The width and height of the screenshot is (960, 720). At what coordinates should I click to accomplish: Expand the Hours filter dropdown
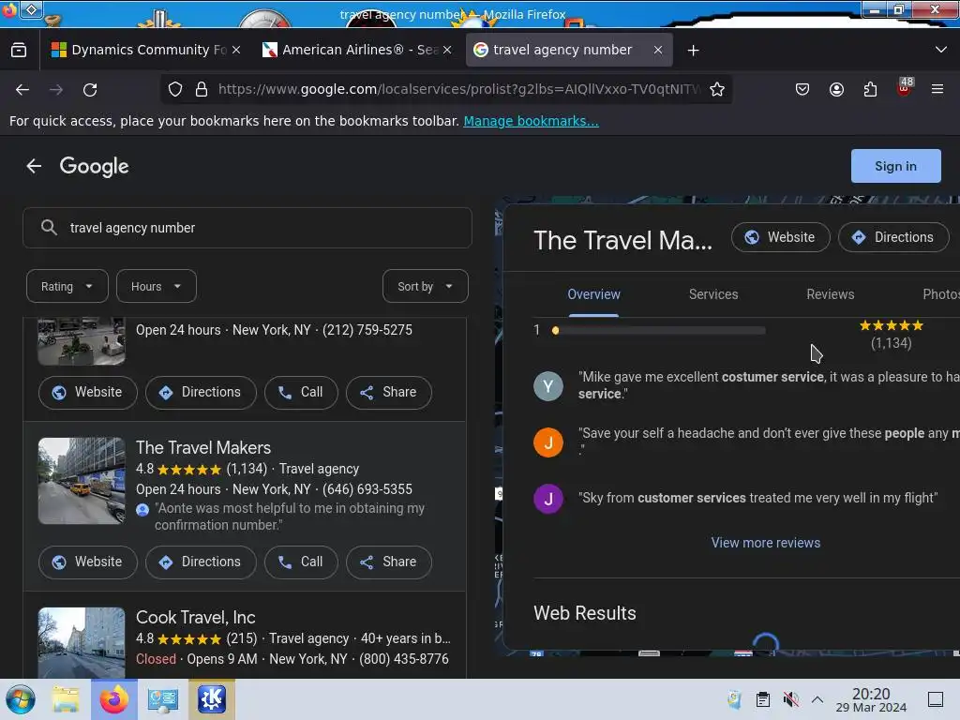(x=157, y=287)
